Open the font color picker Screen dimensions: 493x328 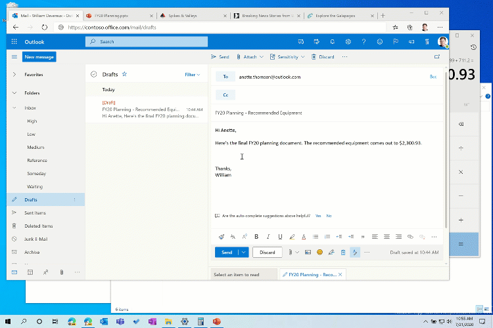[x=303, y=236]
